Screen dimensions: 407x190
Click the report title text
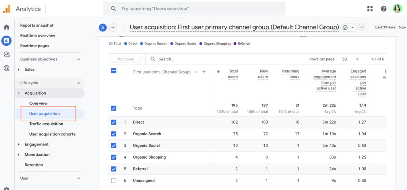click(x=235, y=27)
